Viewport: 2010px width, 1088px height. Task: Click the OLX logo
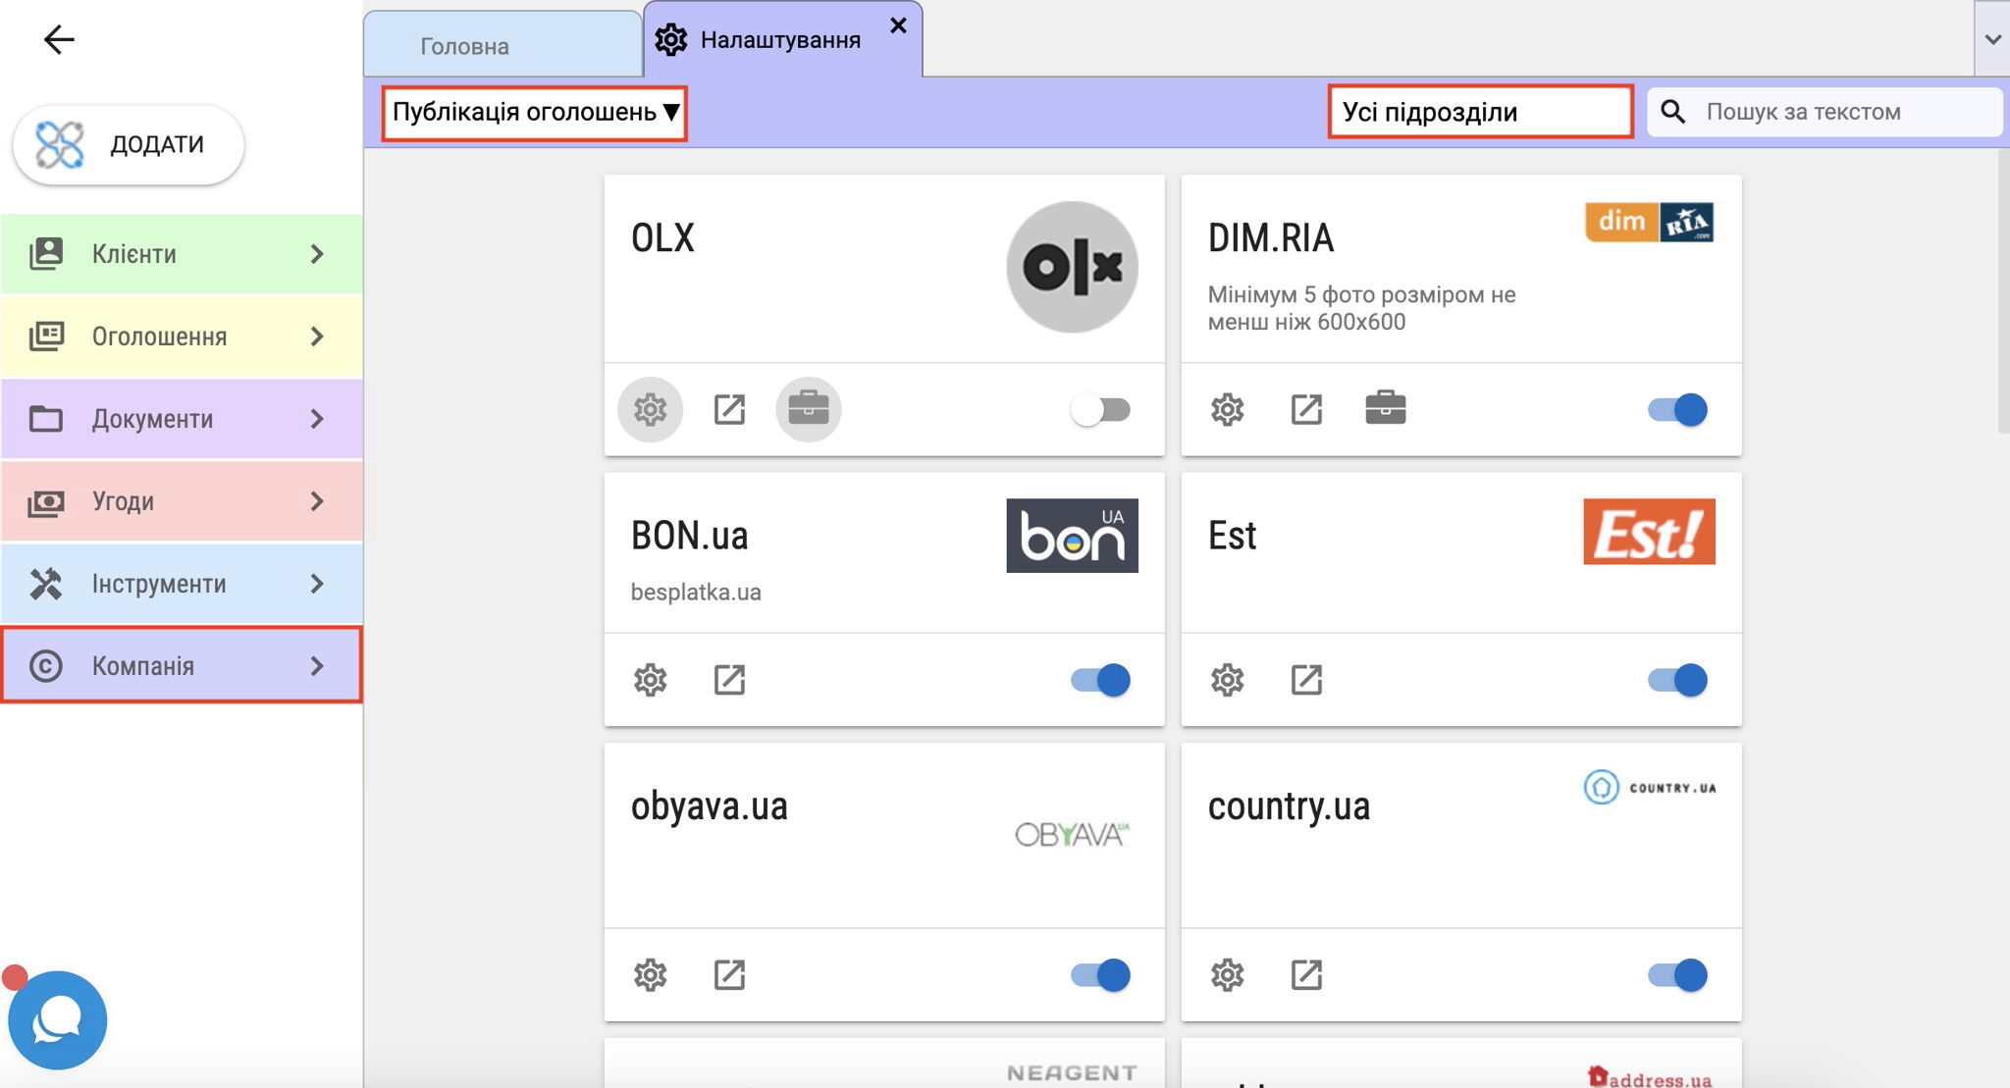1072,267
